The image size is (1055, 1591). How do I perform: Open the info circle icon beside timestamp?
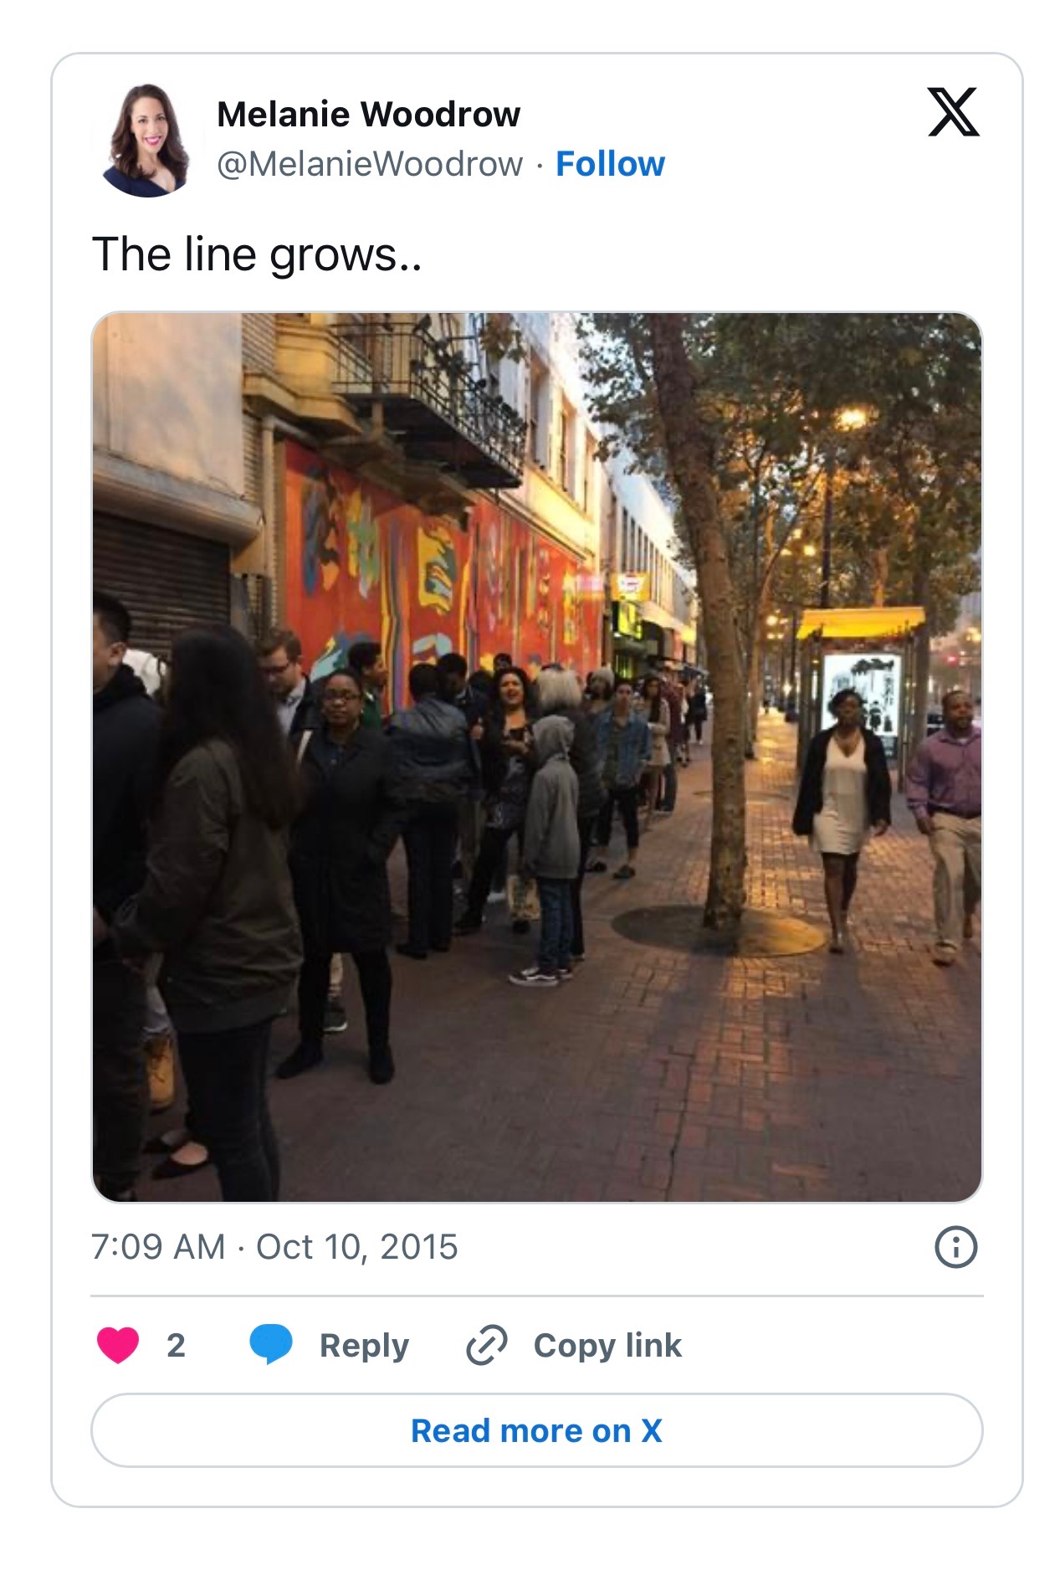pos(955,1247)
